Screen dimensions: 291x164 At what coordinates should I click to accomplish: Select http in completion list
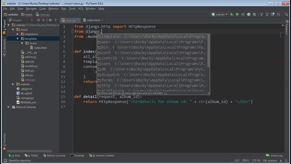(152, 86)
